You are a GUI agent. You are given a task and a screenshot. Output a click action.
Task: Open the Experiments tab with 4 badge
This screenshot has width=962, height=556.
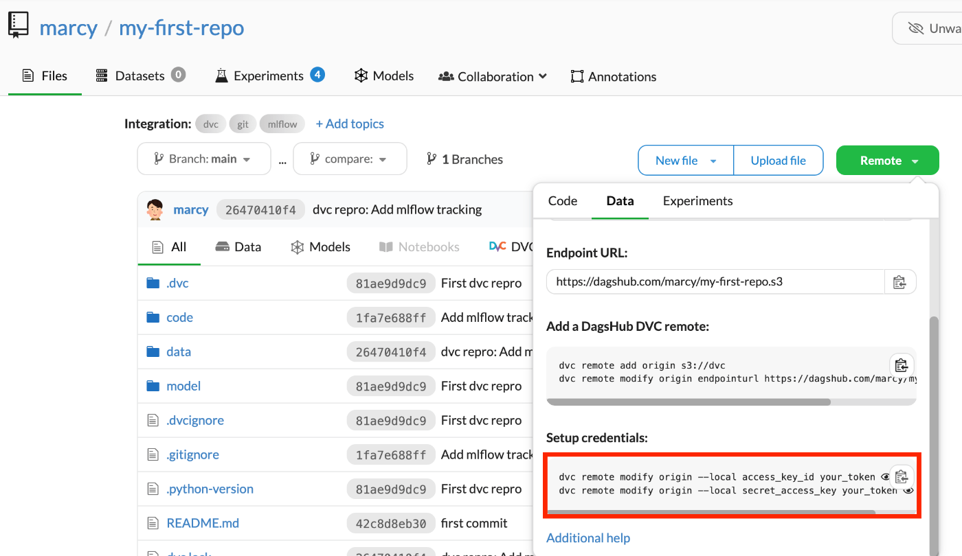click(x=269, y=76)
